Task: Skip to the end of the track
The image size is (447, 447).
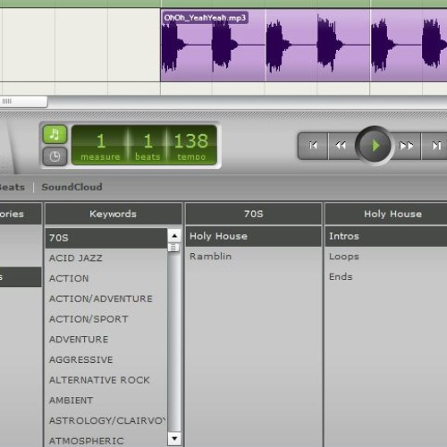Action: 435,146
